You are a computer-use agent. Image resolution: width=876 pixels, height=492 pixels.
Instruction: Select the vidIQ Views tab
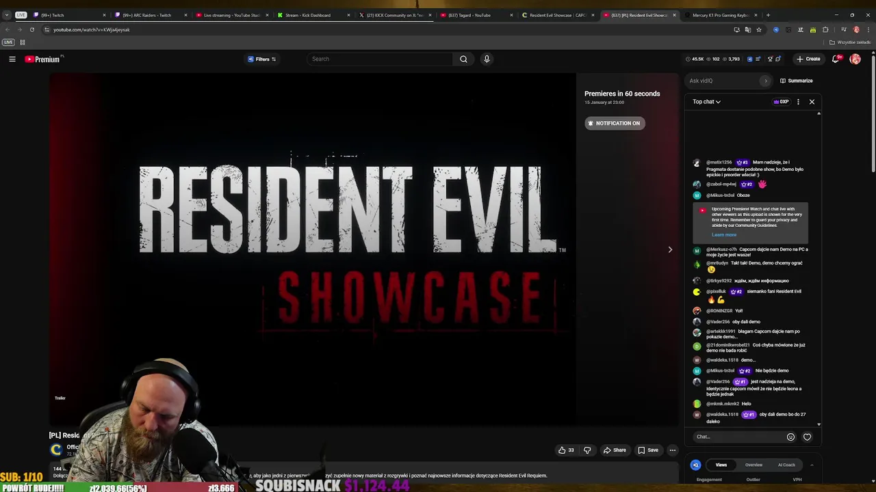tap(721, 465)
